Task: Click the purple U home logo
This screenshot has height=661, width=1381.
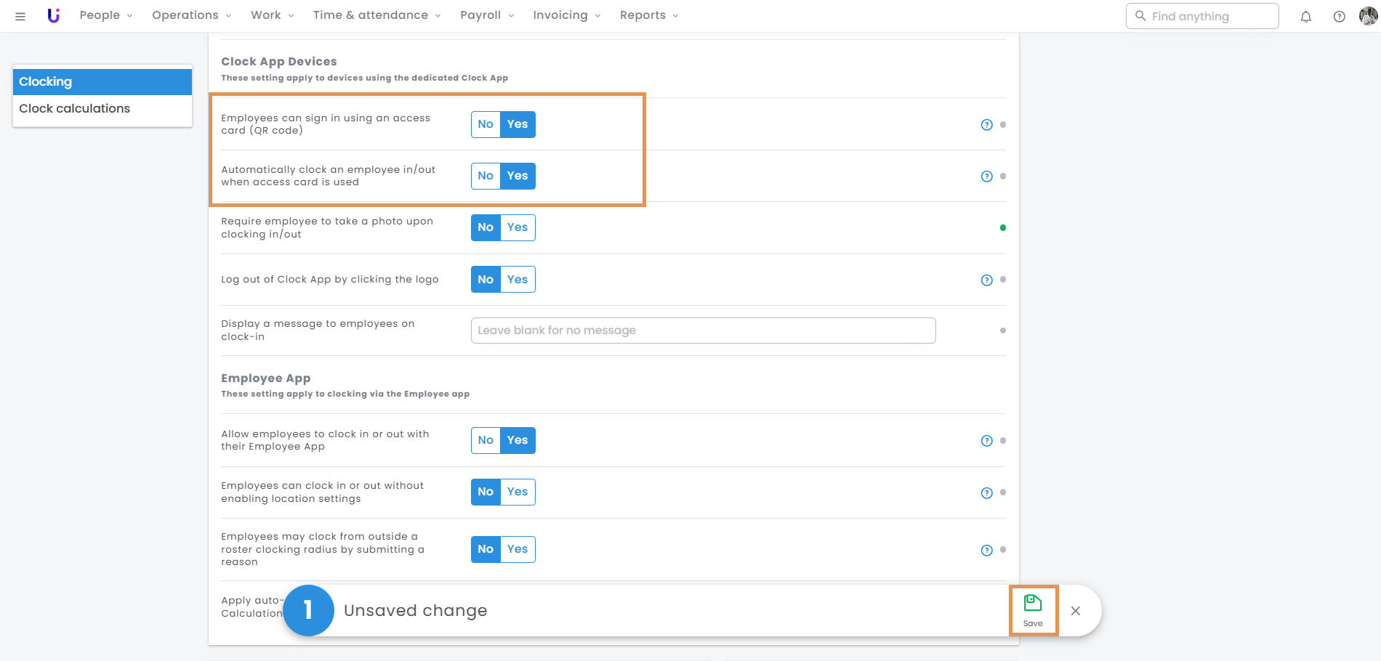Action: point(53,15)
